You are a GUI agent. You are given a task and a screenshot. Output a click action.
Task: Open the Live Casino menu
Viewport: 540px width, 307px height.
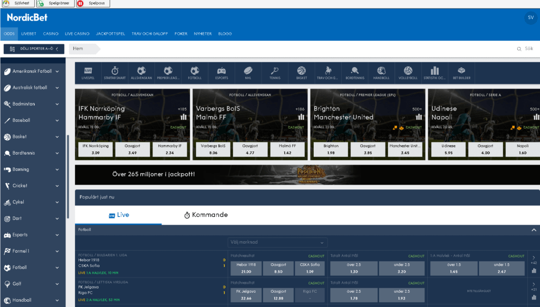tap(77, 34)
